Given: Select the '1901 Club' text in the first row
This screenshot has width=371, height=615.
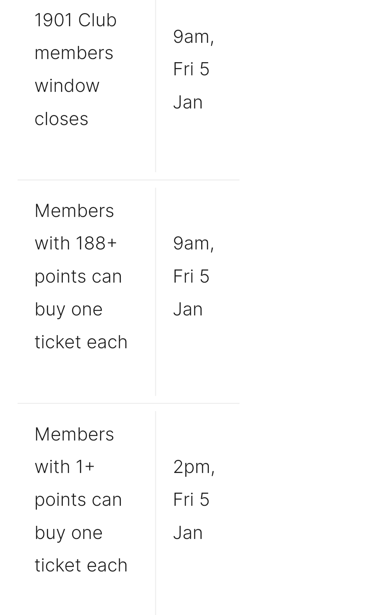Looking at the screenshot, I should coord(76,20).
